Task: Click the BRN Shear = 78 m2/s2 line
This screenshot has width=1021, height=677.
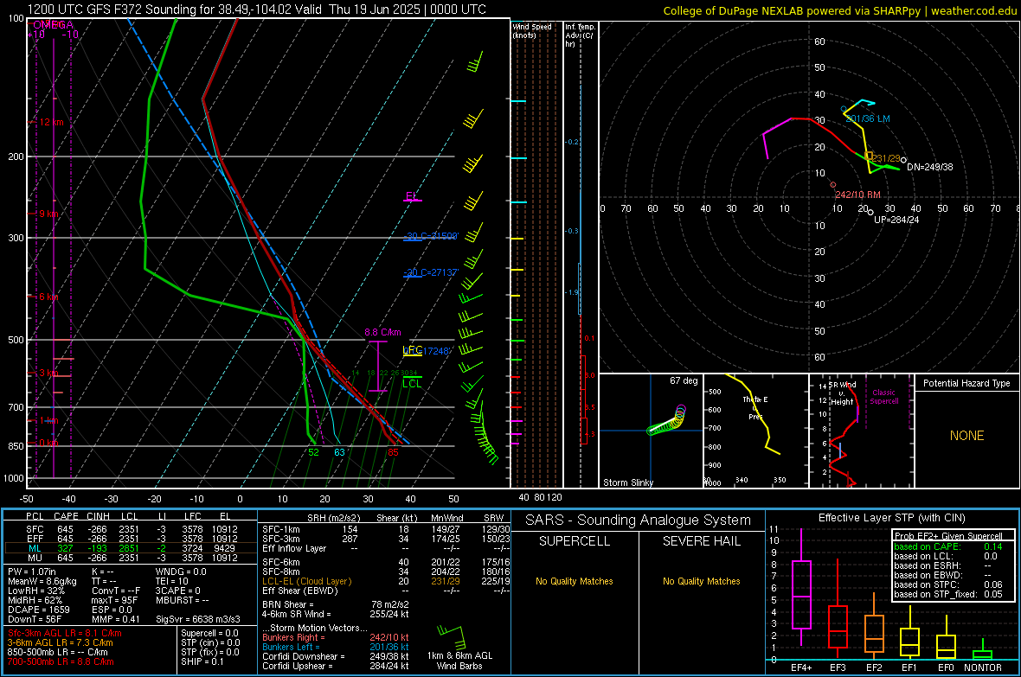Action: pyautogui.click(x=336, y=604)
